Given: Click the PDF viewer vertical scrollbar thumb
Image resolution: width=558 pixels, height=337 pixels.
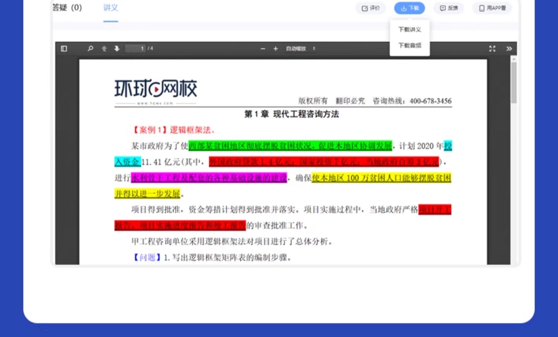Looking at the screenshot, I should (514, 82).
